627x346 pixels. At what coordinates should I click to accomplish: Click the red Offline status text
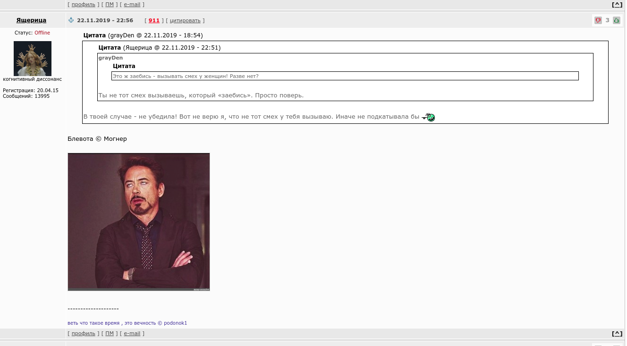tap(42, 33)
